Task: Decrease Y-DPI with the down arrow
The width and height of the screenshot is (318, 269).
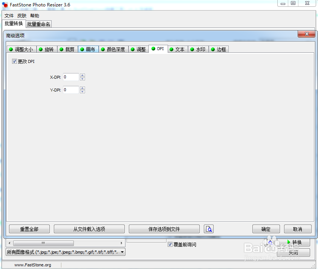Action: pyautogui.click(x=83, y=92)
